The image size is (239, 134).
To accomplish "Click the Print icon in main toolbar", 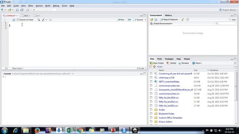I will tap(28, 10).
